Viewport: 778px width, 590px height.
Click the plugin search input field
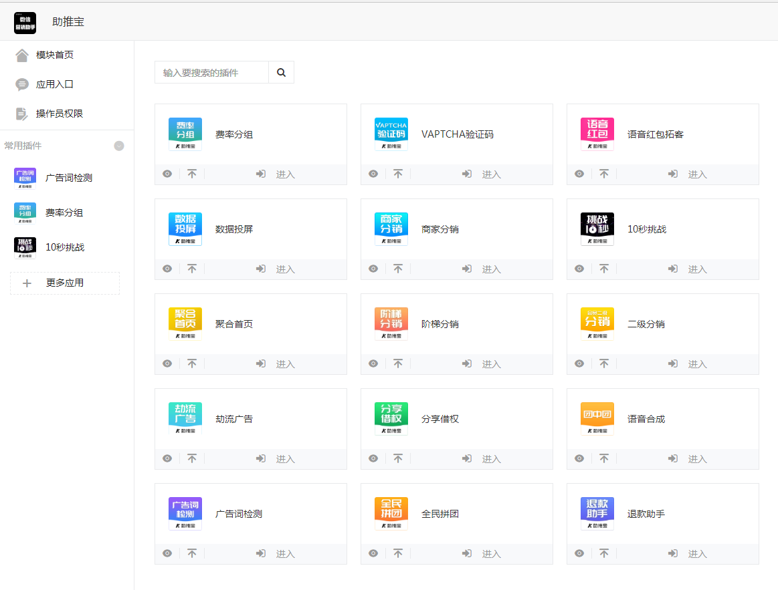pyautogui.click(x=211, y=71)
